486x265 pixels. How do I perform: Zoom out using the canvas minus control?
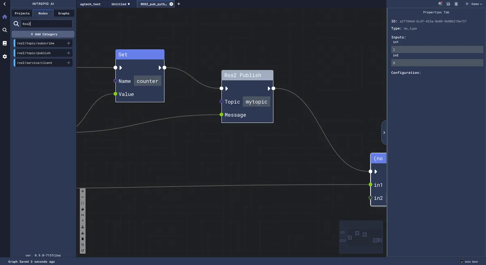[83, 197]
